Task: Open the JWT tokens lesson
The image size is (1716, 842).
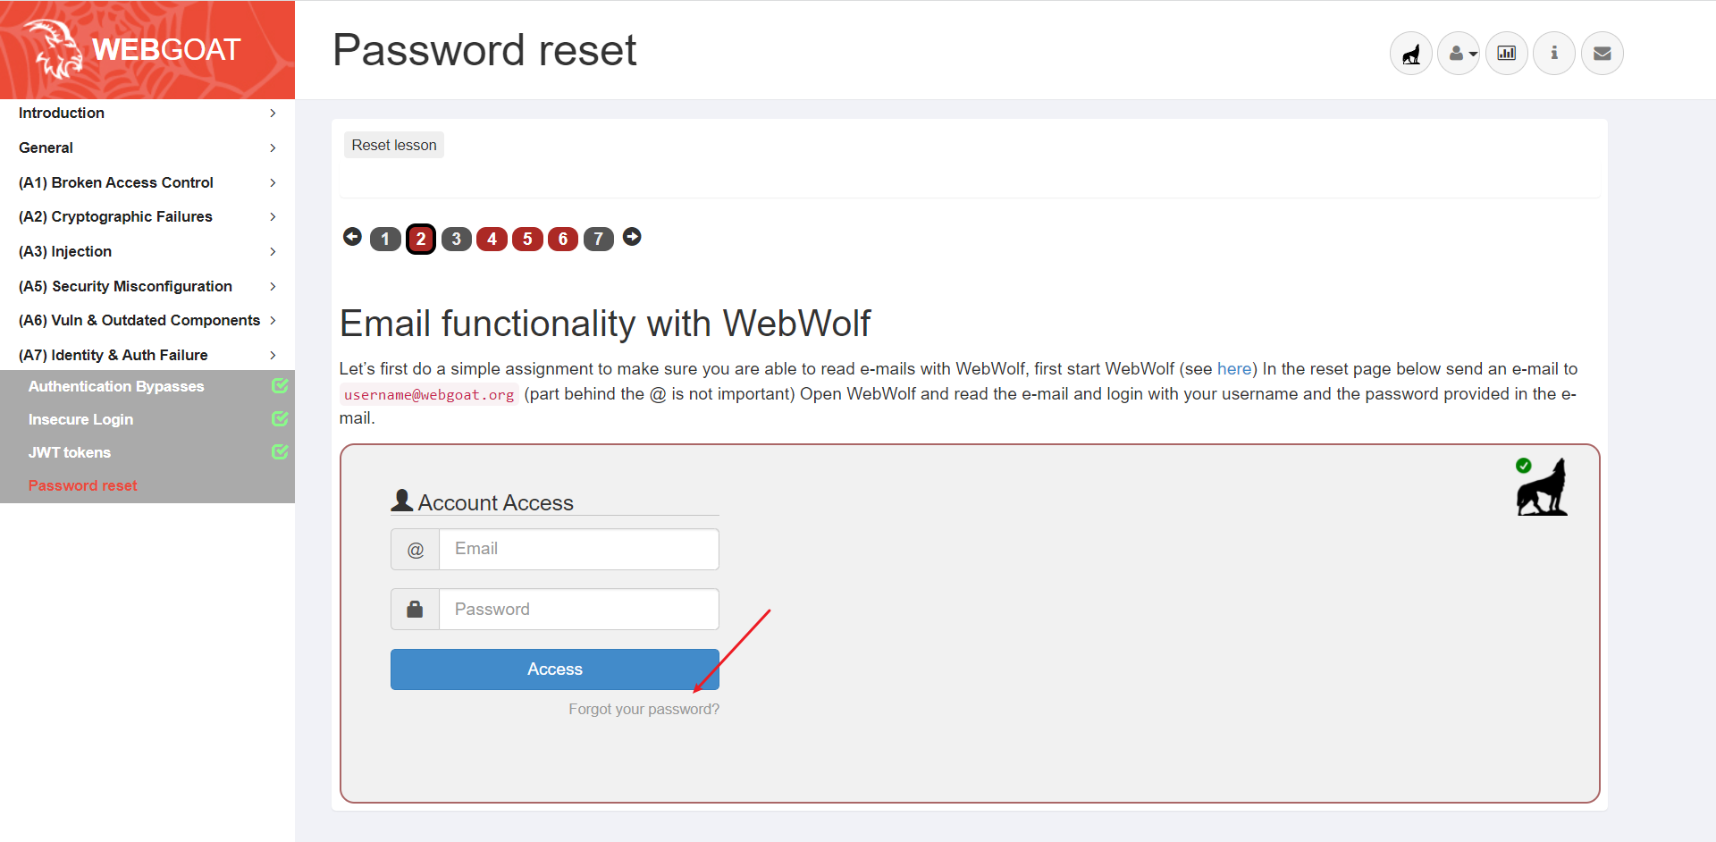Action: pos(70,452)
